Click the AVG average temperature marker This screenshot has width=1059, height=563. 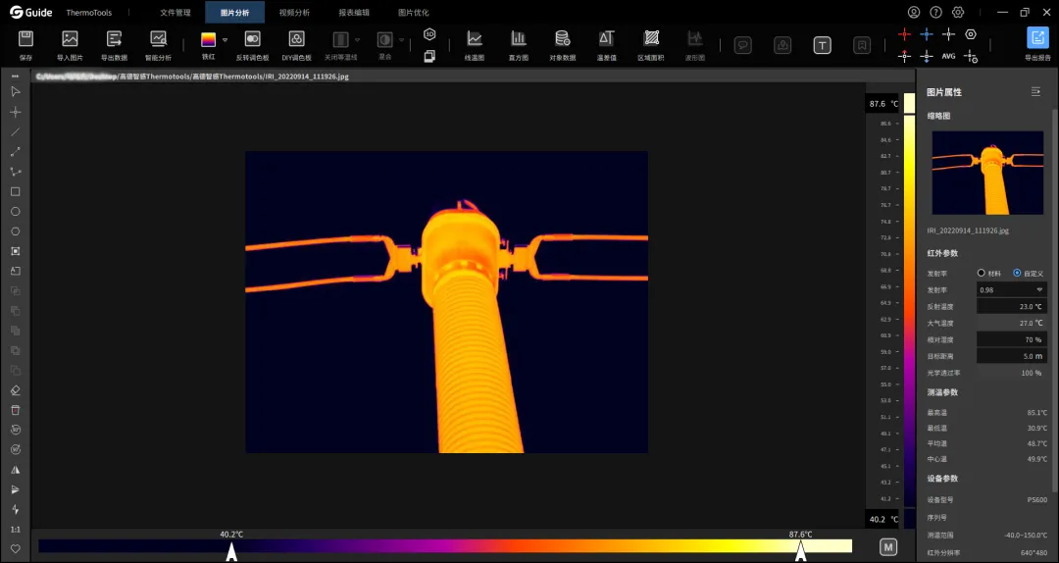pyautogui.click(x=949, y=56)
